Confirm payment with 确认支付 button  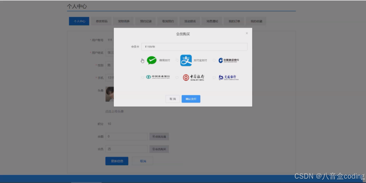click(191, 99)
